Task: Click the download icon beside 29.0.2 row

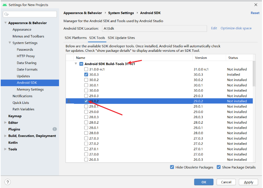Action: (x=69, y=101)
